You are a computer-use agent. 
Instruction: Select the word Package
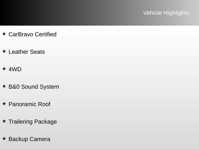(x=45, y=122)
